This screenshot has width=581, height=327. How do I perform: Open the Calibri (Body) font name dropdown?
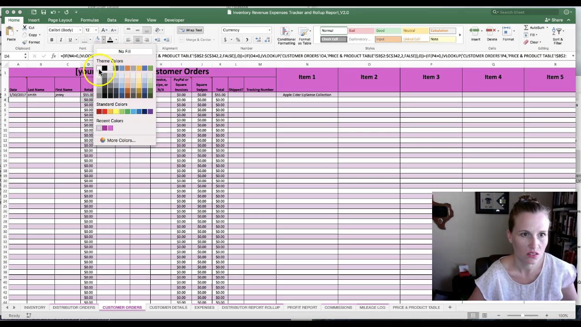[80, 30]
